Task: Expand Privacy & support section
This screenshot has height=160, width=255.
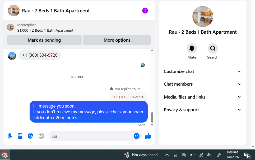Action: 202,110
